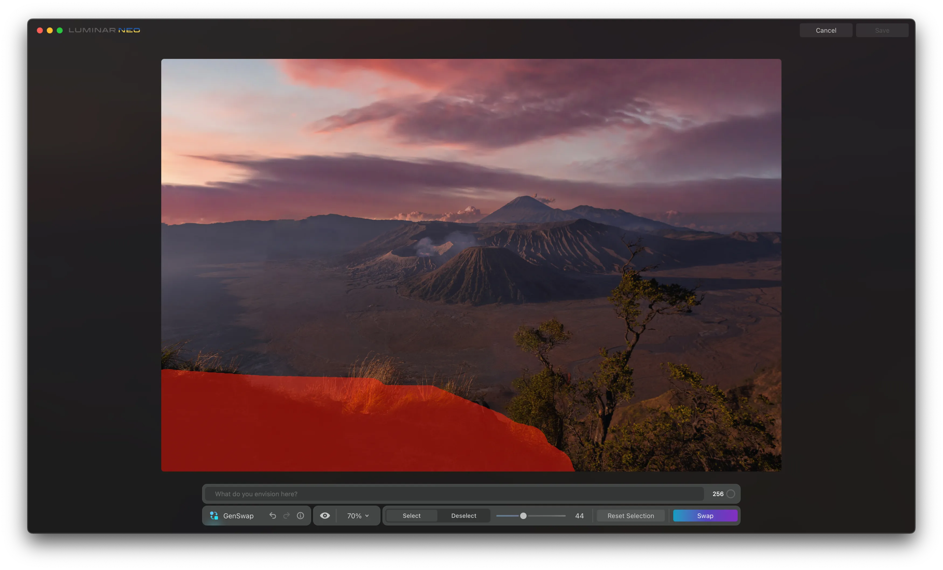This screenshot has width=943, height=570.
Task: Focus the 'What do you envision here?' field
Action: (x=454, y=494)
